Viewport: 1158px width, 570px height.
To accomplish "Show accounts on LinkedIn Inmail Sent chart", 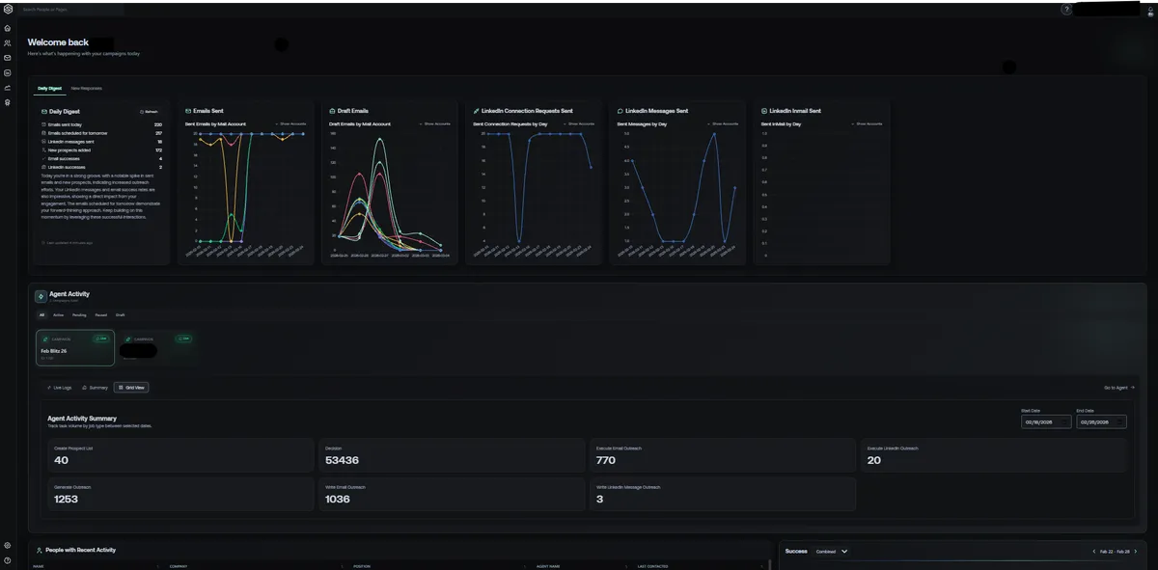I will 867,123.
